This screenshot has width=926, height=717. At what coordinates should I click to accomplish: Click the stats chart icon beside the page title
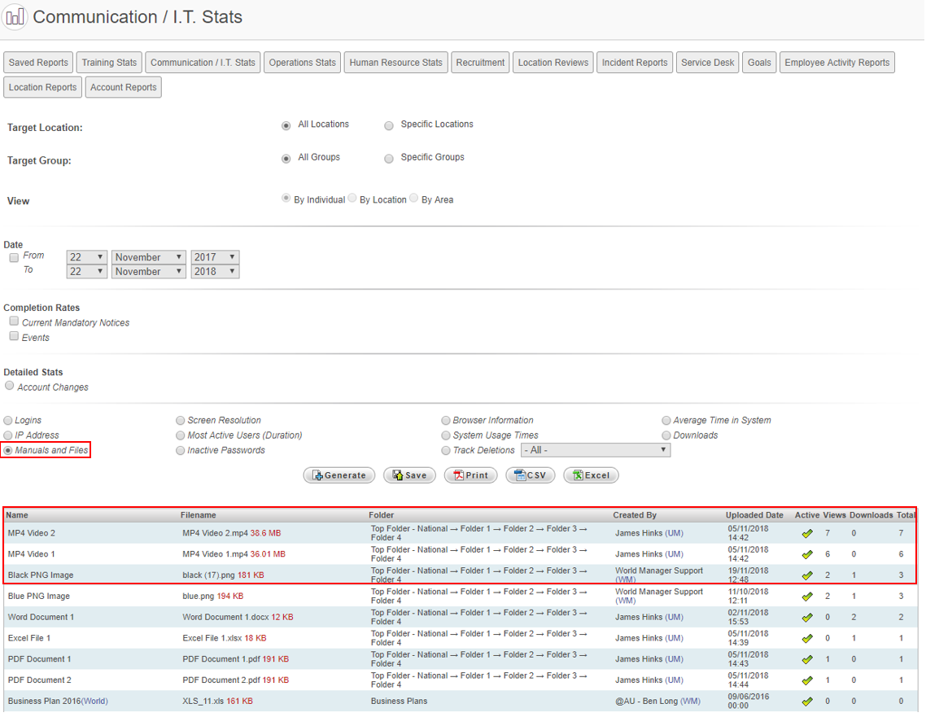15,17
